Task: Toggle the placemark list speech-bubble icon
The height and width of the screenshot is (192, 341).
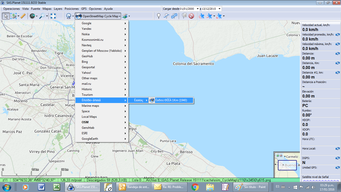Action: point(184,16)
